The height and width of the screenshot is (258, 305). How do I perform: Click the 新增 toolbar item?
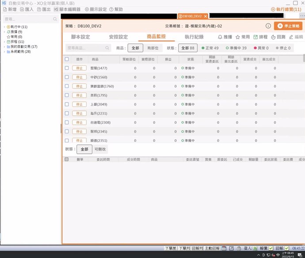click(x=10, y=9)
